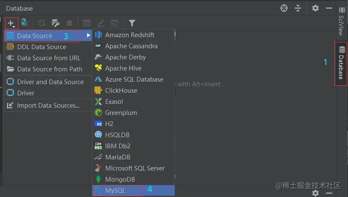
Task: Click the MariaDB seal icon
Action: [98, 157]
